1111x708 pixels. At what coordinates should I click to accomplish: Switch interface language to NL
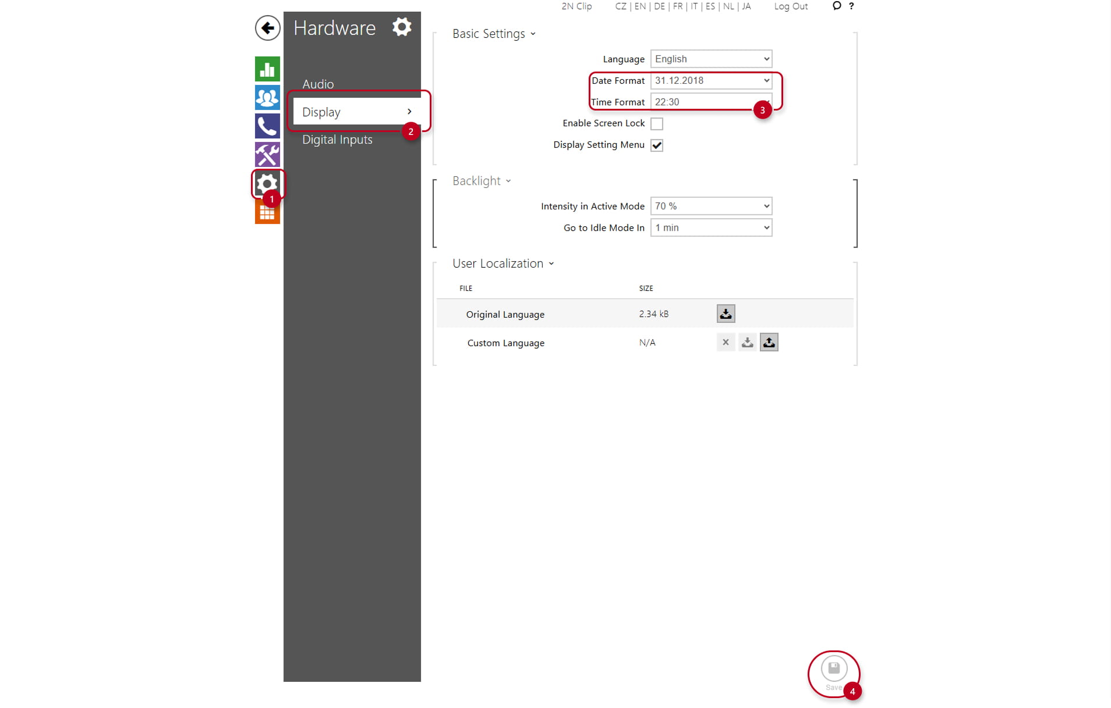pyautogui.click(x=728, y=6)
